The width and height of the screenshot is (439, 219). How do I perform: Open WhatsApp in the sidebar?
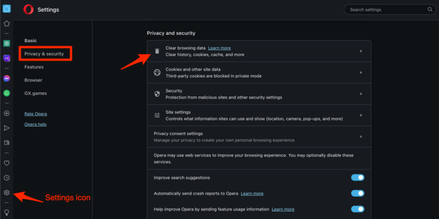coord(7,93)
